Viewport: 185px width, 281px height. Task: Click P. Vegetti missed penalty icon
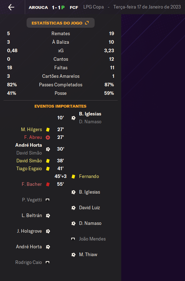pyautogui.click(x=47, y=200)
